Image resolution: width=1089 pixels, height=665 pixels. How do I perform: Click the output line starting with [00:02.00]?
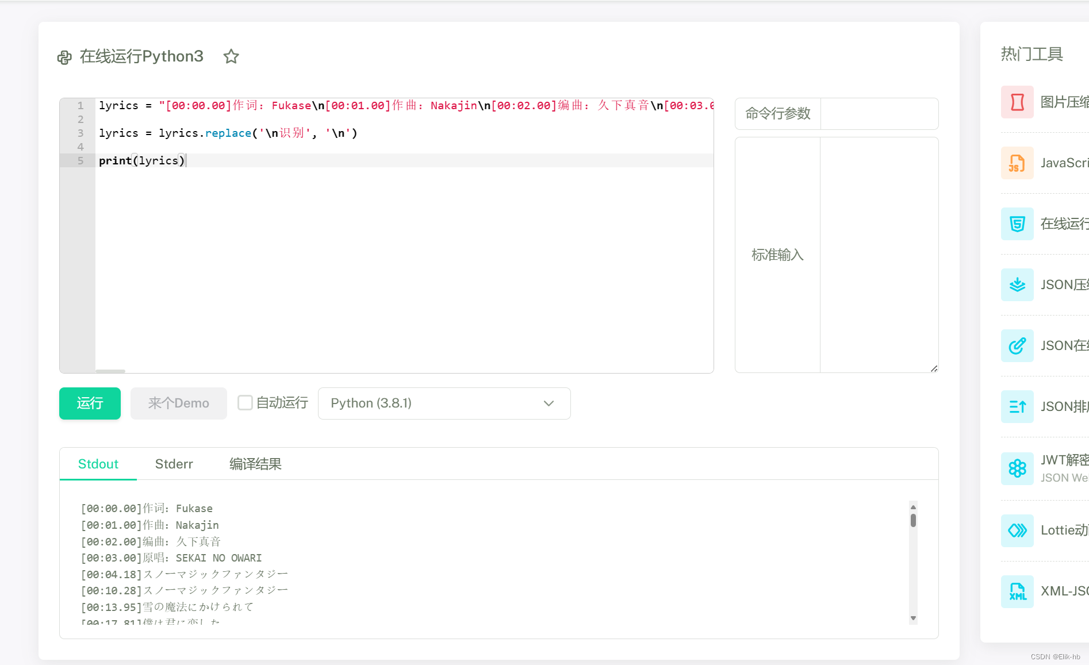click(x=151, y=541)
